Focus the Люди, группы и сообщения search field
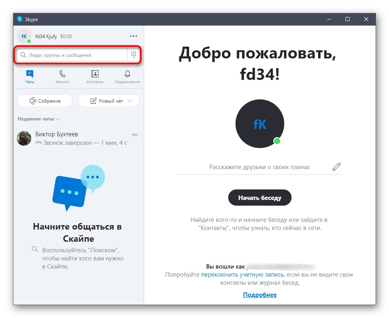This screenshot has width=389, height=318. click(x=72, y=55)
